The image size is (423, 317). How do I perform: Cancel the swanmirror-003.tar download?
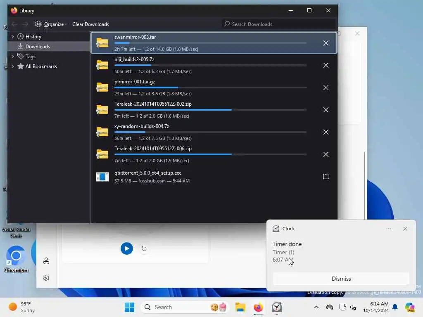(326, 43)
